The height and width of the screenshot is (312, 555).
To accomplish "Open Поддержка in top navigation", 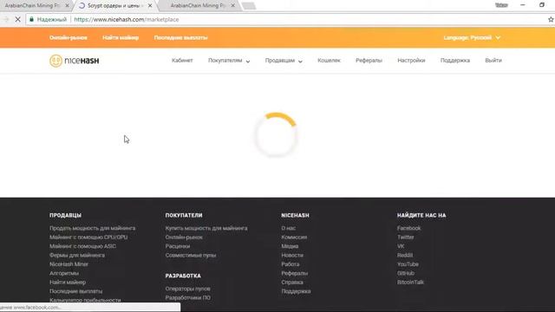I will click(x=454, y=61).
